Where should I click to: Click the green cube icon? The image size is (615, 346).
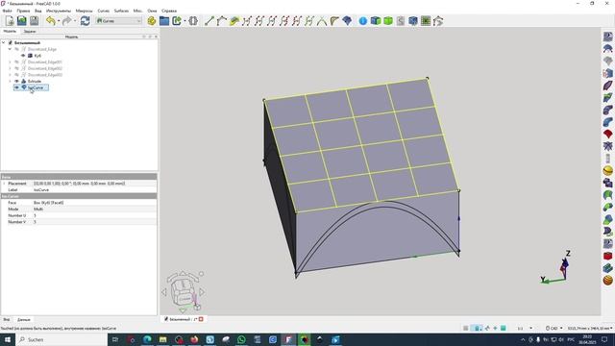tap(388, 21)
